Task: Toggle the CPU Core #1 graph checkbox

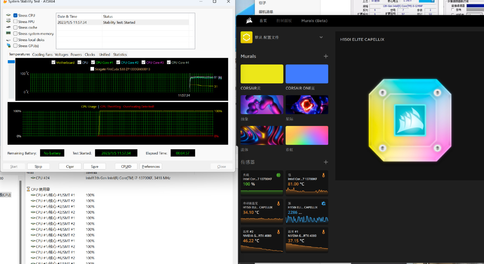Action: [93, 62]
